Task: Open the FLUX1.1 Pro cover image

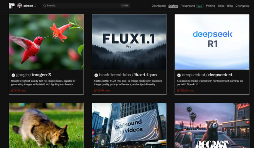Action: click(129, 42)
